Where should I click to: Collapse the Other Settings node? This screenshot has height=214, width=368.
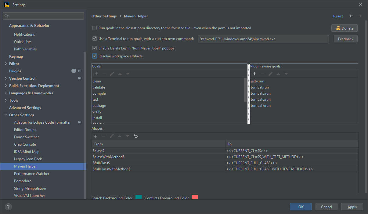(6, 115)
